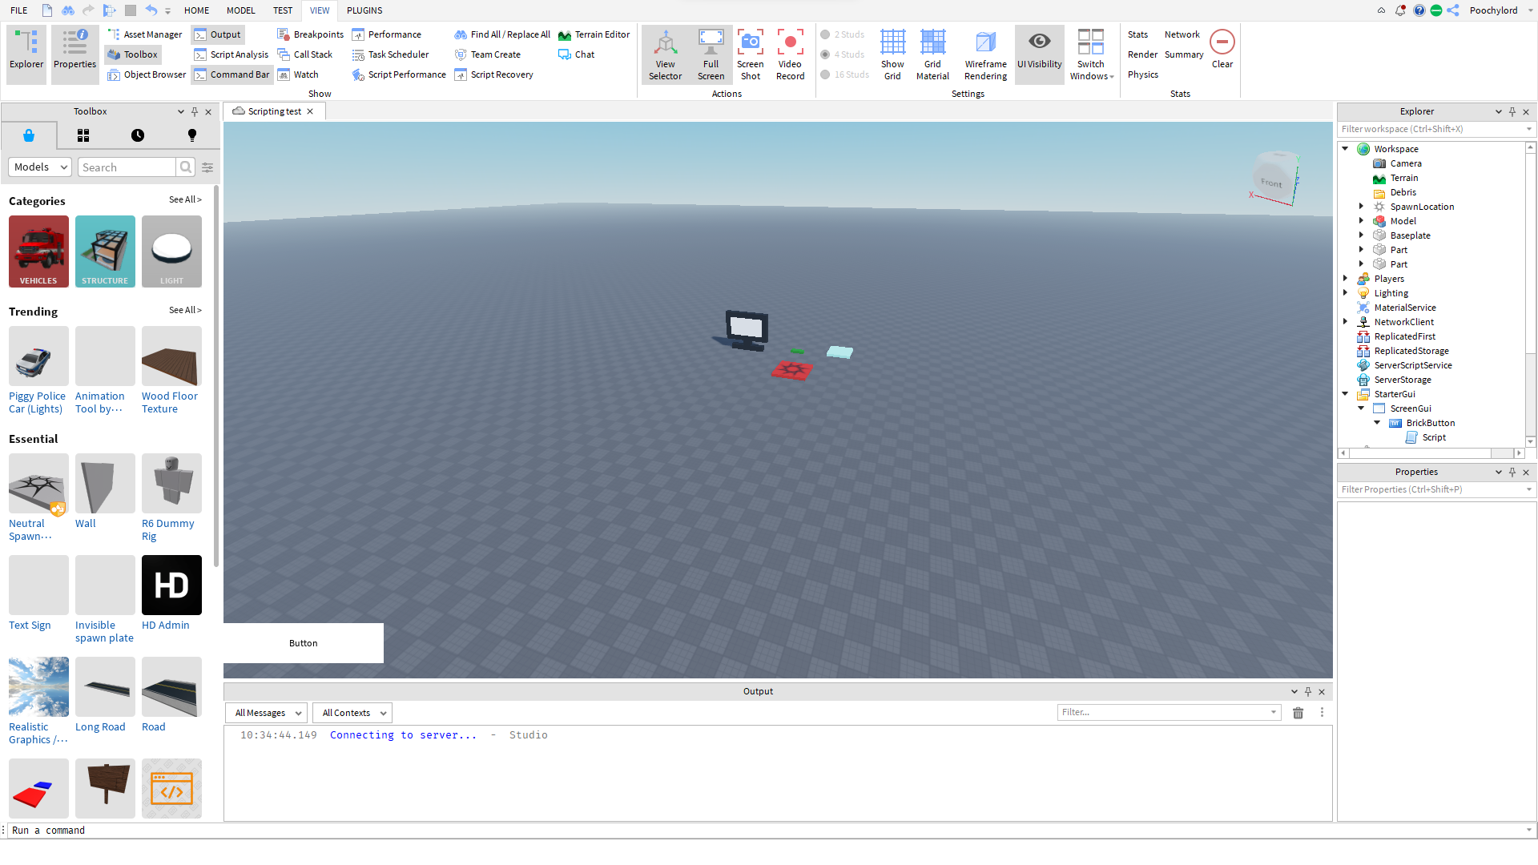This screenshot has height=865, width=1538.
Task: Open Find All / Replace All
Action: (502, 34)
